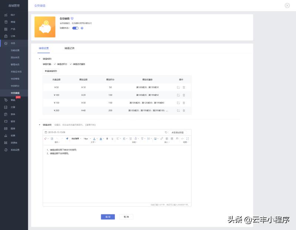Edit the ¥100 recharge rule

tap(178, 95)
